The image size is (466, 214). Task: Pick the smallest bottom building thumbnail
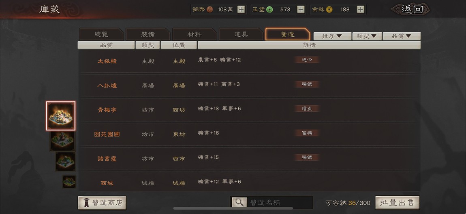(x=69, y=181)
